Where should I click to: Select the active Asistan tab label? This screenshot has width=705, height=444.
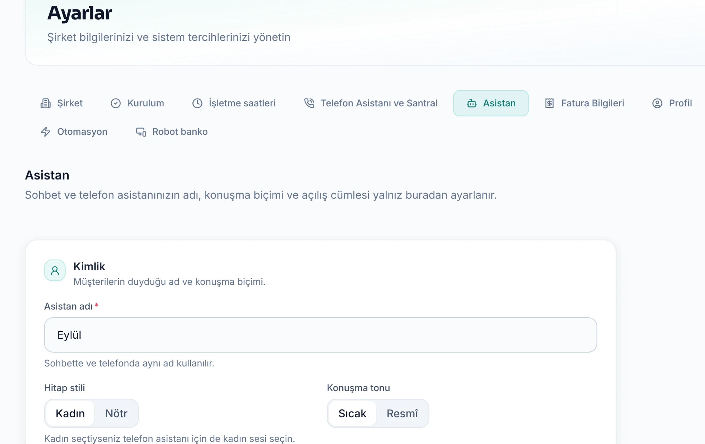pos(499,103)
